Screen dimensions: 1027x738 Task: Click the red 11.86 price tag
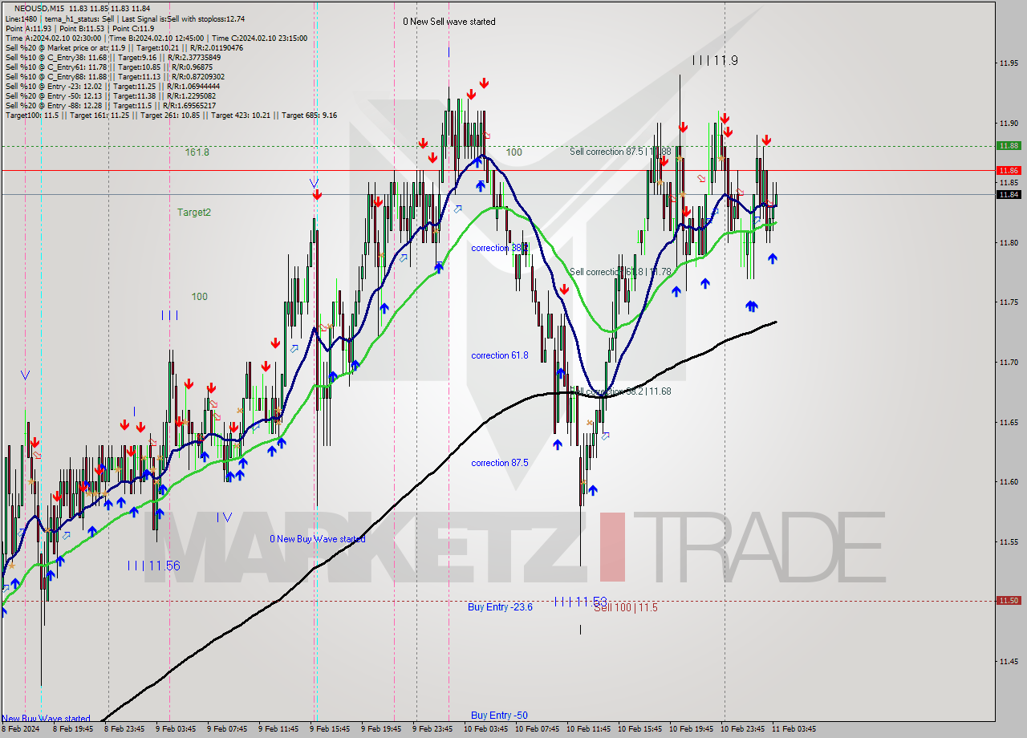(x=1009, y=171)
